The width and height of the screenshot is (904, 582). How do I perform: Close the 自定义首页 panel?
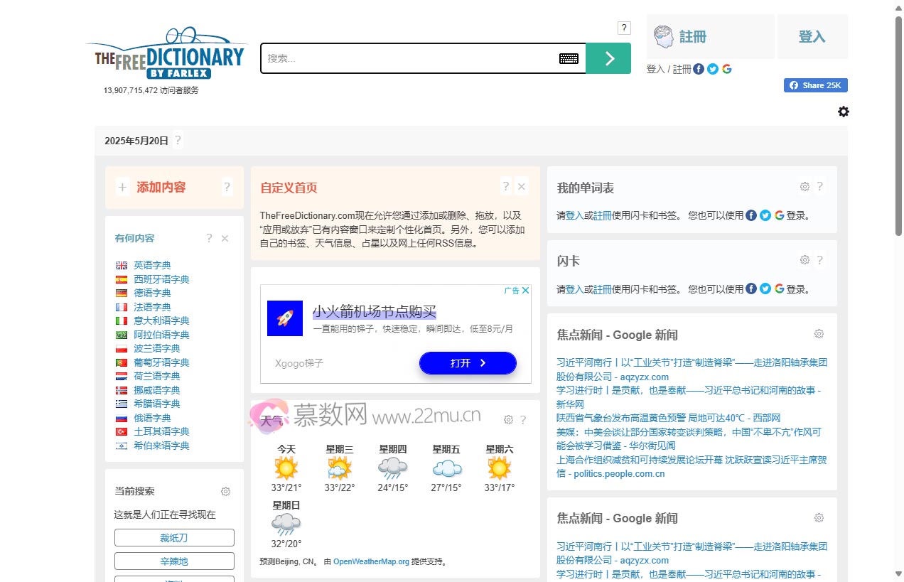coord(522,187)
